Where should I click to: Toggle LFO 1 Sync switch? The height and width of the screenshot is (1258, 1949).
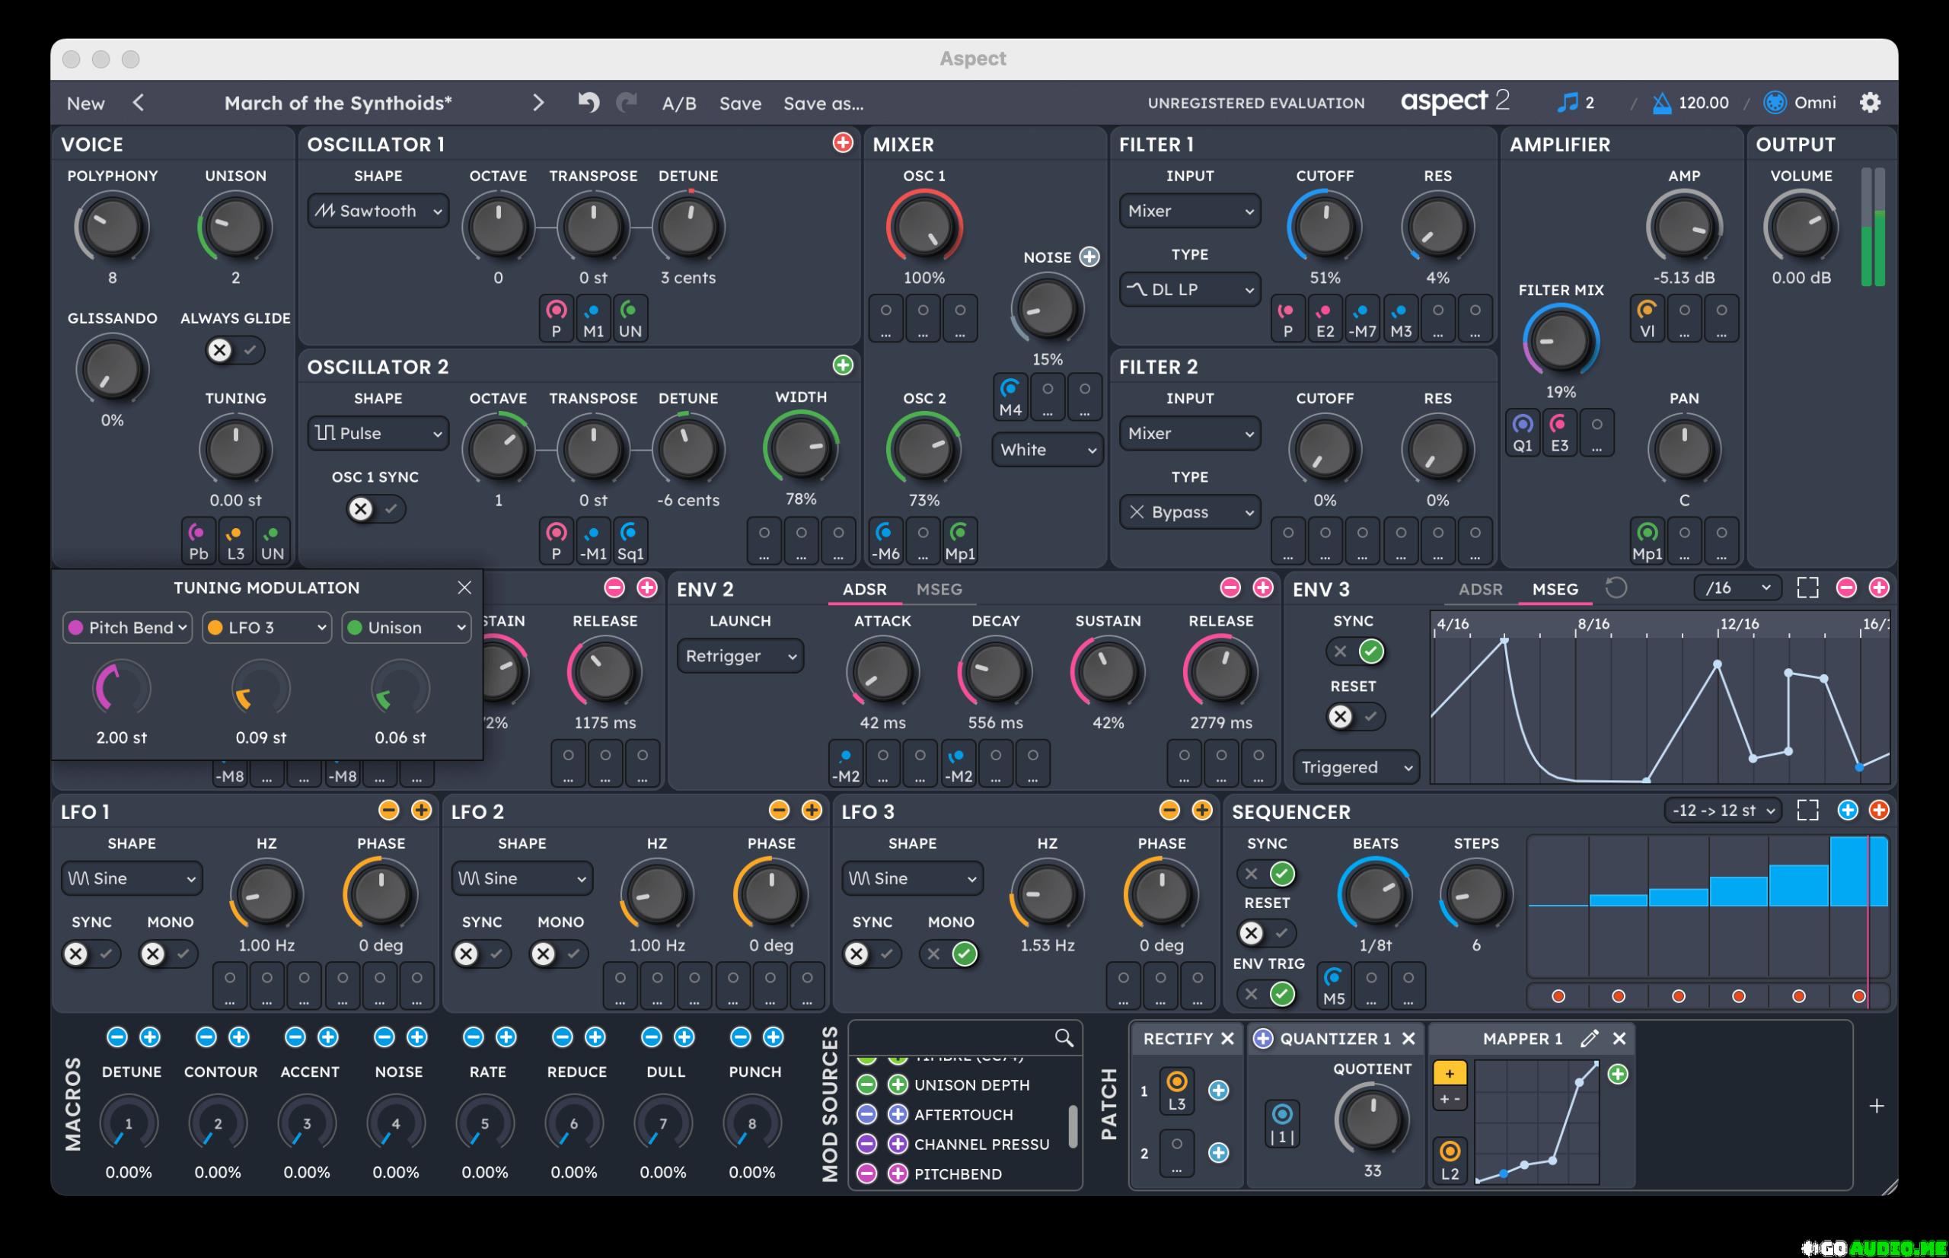click(x=91, y=954)
